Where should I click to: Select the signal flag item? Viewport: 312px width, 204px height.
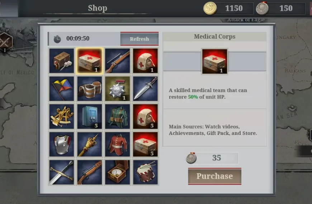[x=61, y=89]
